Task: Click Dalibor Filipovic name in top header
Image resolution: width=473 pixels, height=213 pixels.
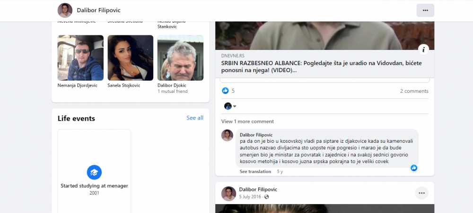Action: [99, 10]
